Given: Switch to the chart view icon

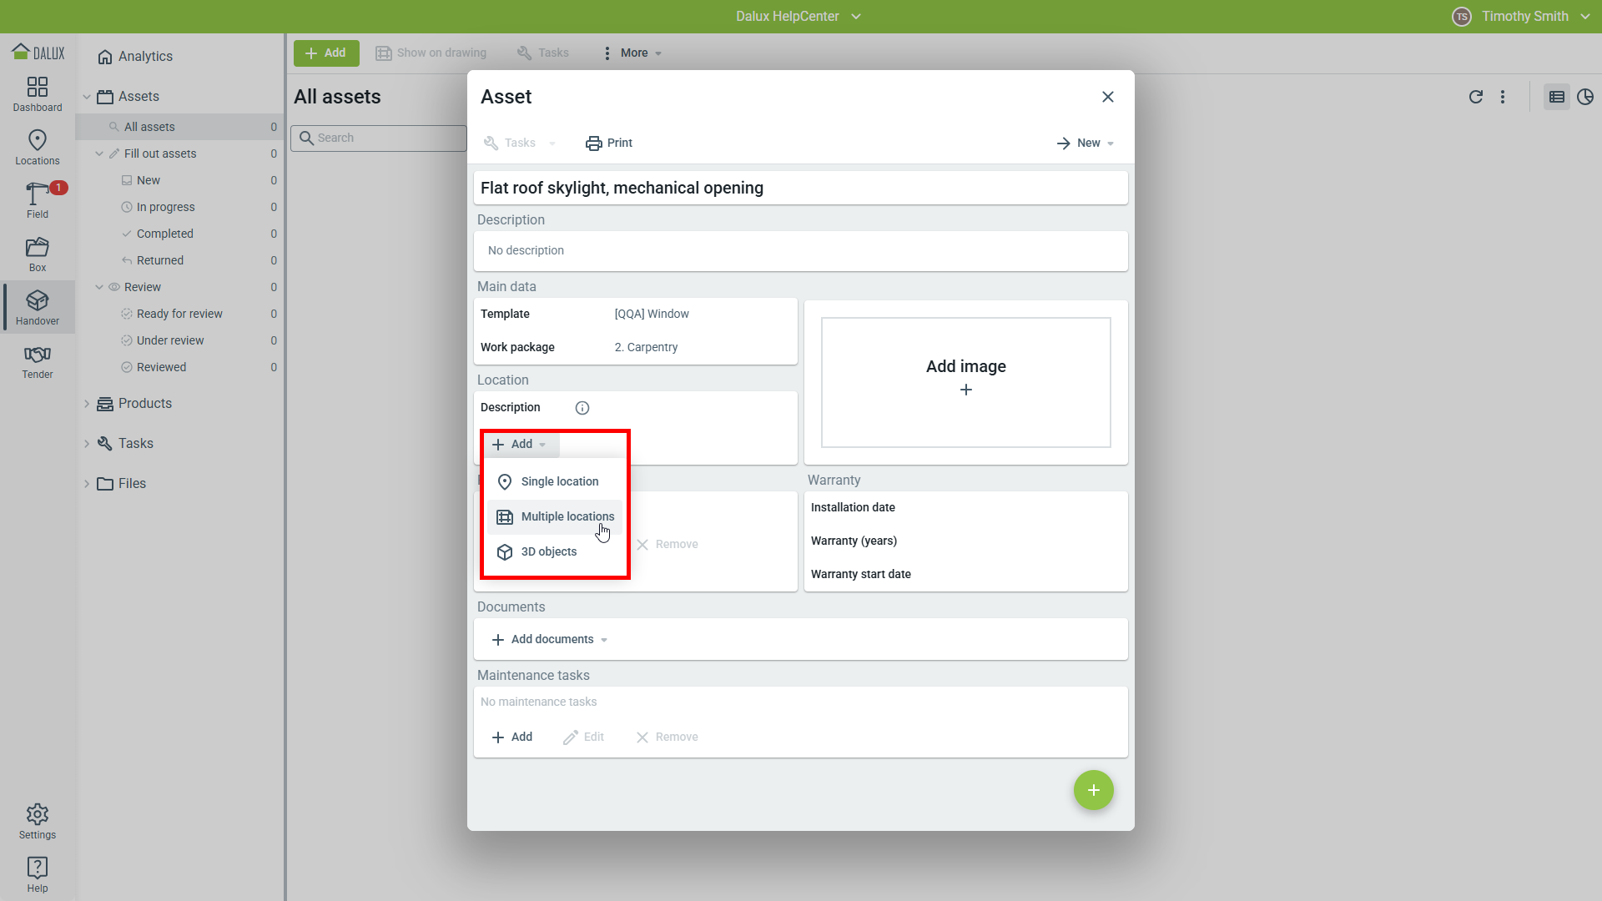Looking at the screenshot, I should tap(1585, 97).
